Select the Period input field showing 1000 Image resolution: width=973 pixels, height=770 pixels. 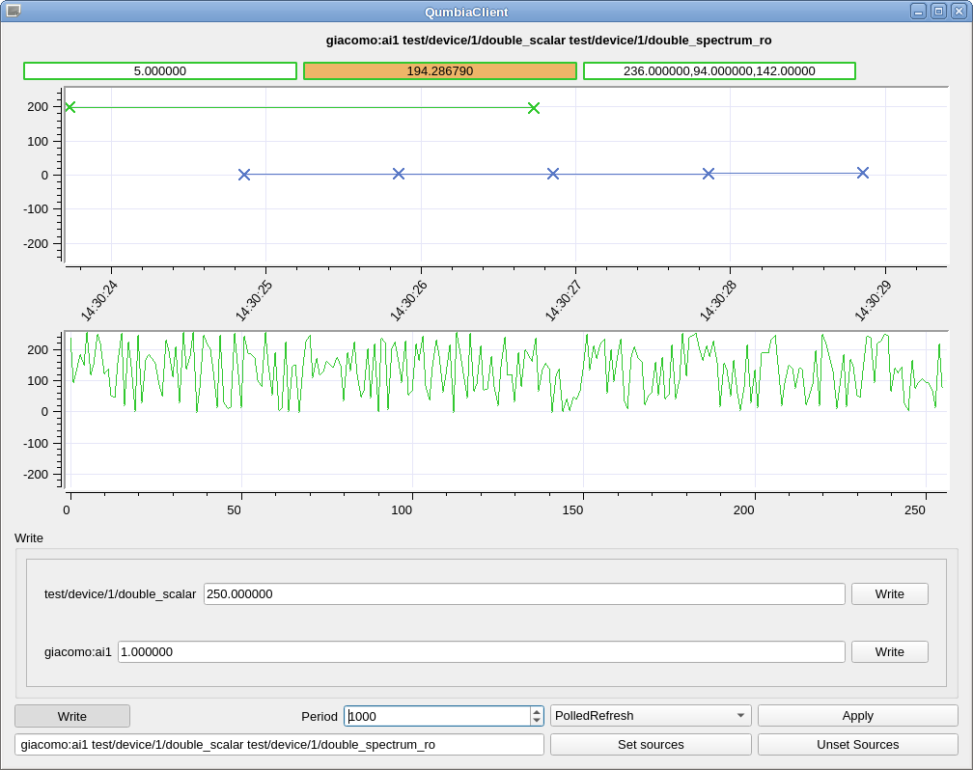tap(434, 715)
